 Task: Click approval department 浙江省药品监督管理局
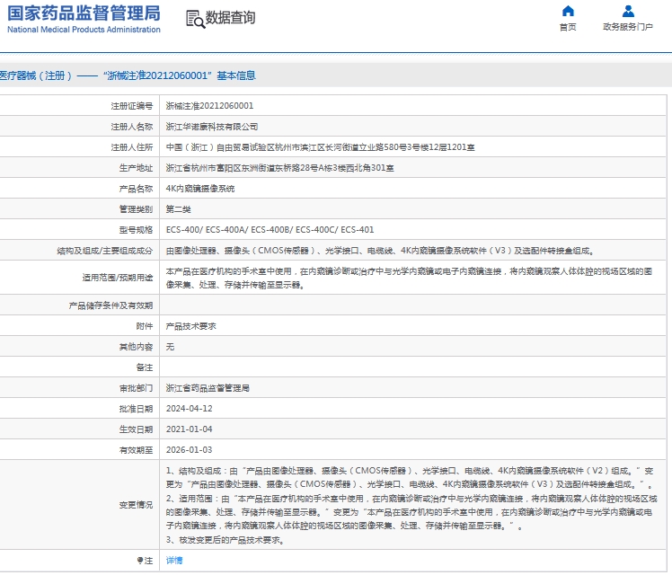(208, 388)
